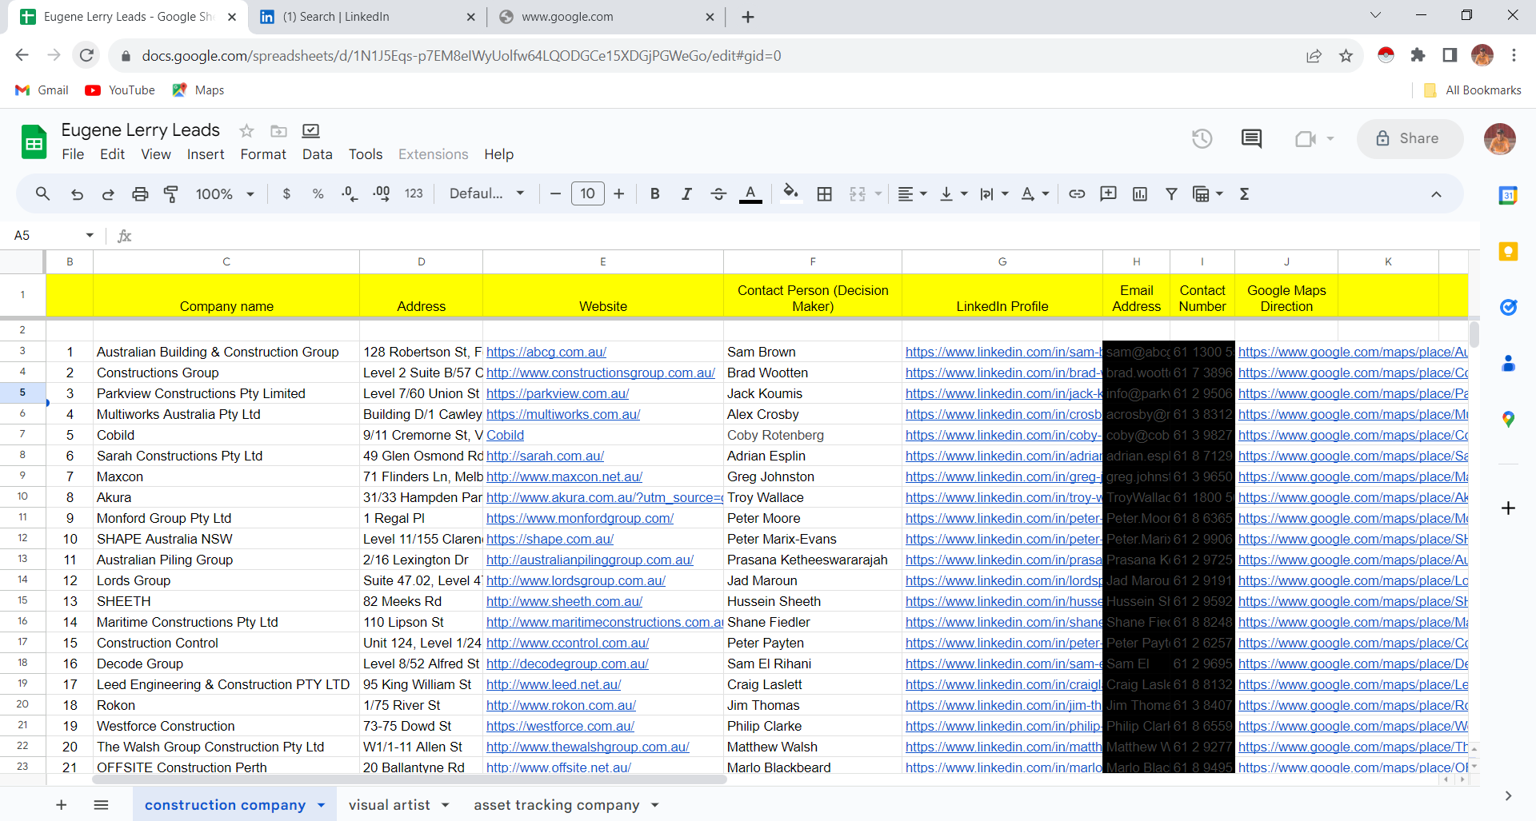Click the Share button
Screen dimensions: 1536x821
point(1410,138)
